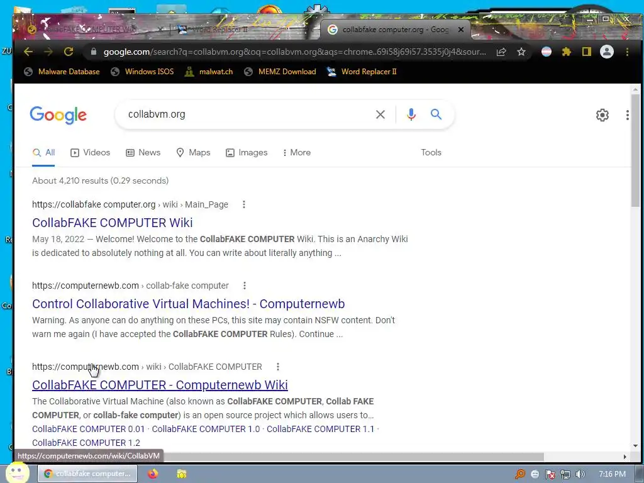Click the vertical scrollbar thumb
This screenshot has width=644, height=483.
coord(635,151)
